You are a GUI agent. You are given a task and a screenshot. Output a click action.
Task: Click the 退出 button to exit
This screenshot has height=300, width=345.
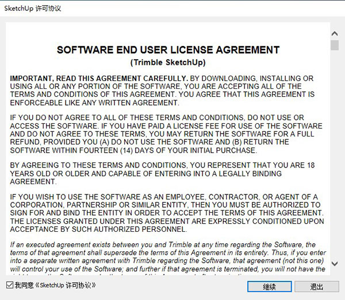[x=317, y=286]
